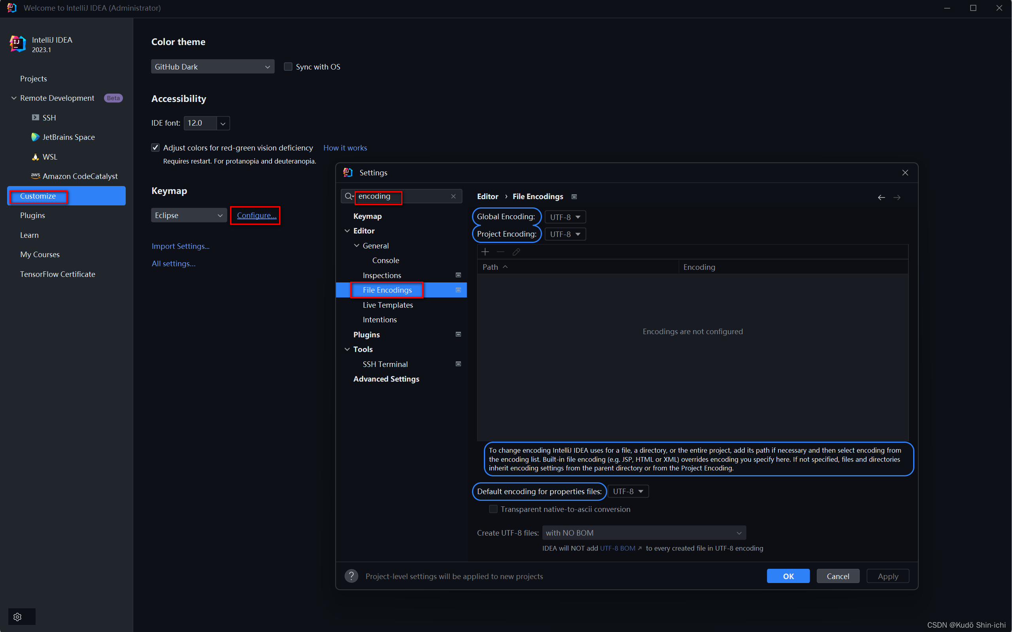Image resolution: width=1012 pixels, height=632 pixels.
Task: Open the Global Encoding UTF-8 dropdown
Action: [x=565, y=217]
